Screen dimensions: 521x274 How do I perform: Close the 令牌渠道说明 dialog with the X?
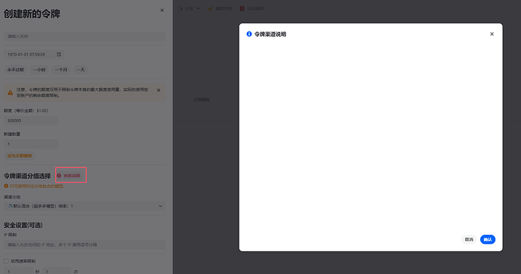(492, 34)
